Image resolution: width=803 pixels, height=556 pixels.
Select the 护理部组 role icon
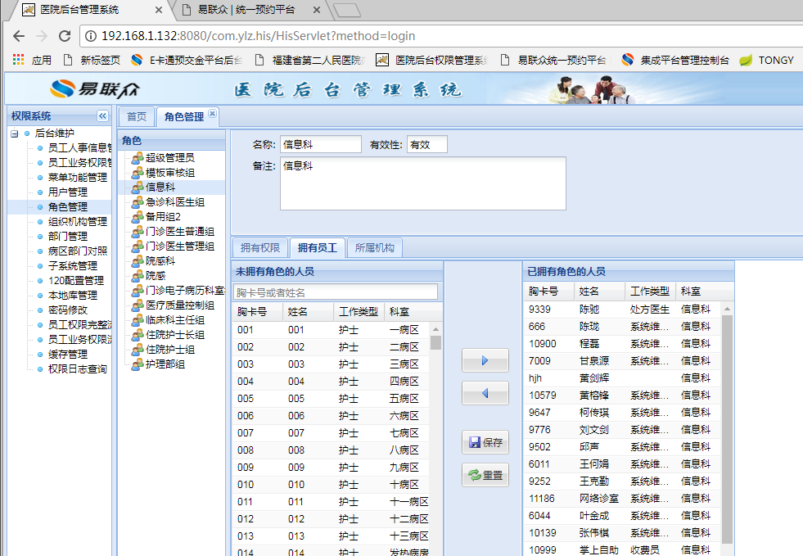click(138, 364)
